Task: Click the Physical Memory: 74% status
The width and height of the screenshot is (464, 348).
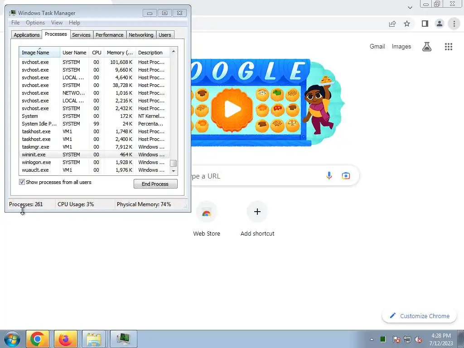Action: (144, 204)
